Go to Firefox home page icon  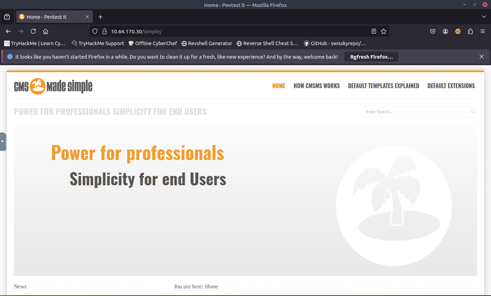point(45,31)
